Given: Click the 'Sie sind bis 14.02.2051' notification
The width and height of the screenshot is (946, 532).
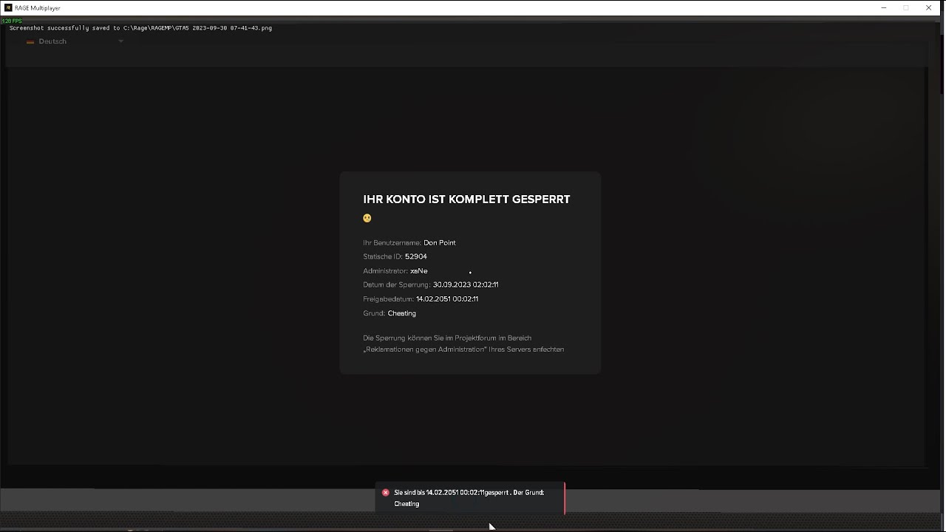Looking at the screenshot, I should 470,498.
